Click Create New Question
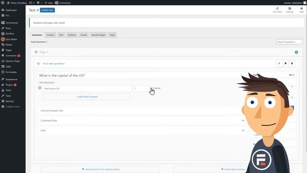The image size is (307, 173). (x=233, y=169)
